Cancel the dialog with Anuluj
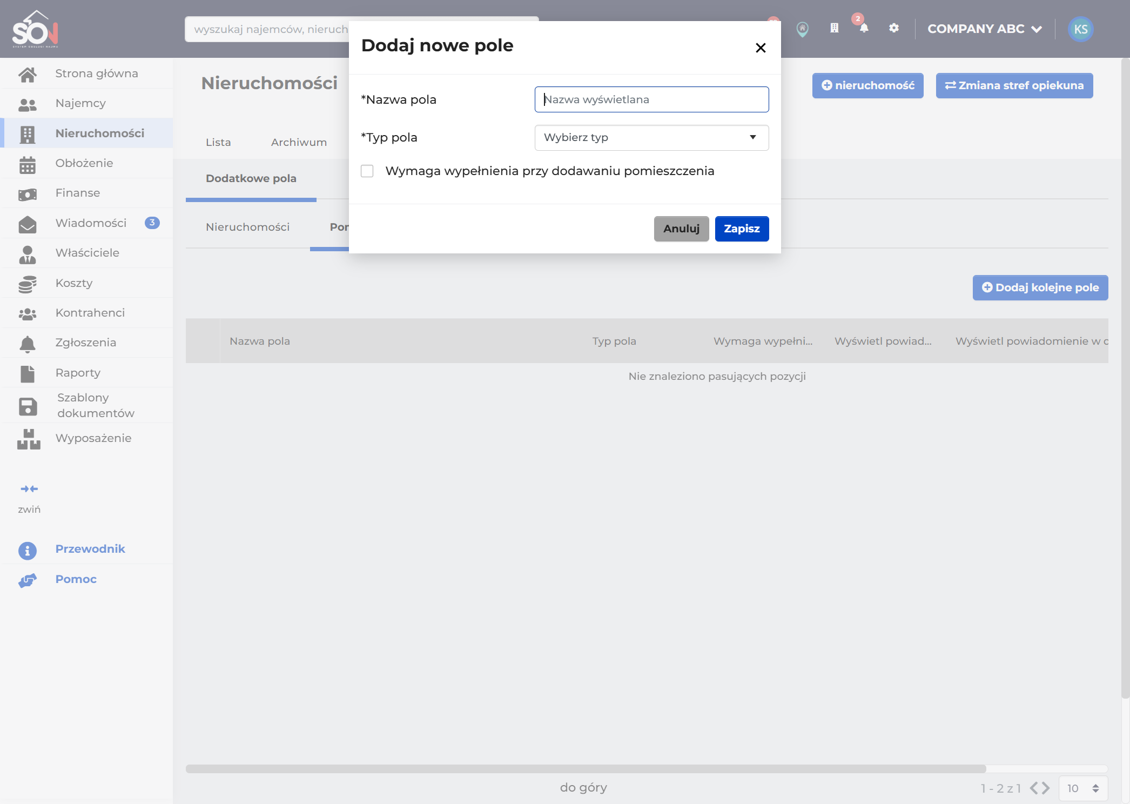The image size is (1130, 804). point(682,229)
